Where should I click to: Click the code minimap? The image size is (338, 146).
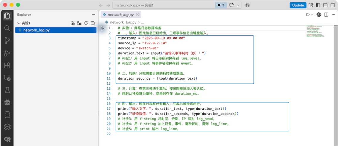click(315, 31)
